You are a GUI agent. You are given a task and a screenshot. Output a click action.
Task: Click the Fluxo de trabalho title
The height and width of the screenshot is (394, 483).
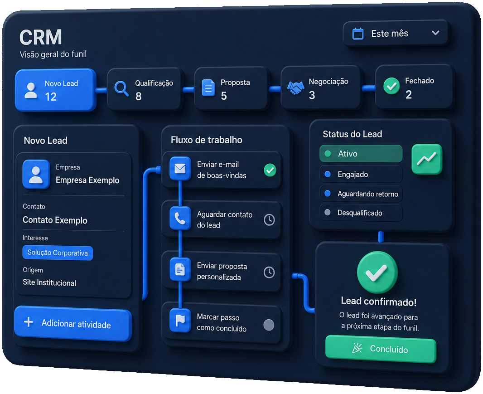(x=206, y=140)
